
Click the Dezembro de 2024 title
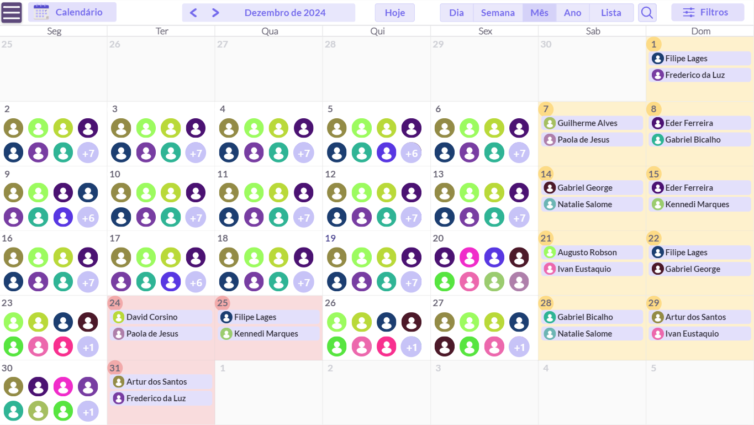pos(285,13)
